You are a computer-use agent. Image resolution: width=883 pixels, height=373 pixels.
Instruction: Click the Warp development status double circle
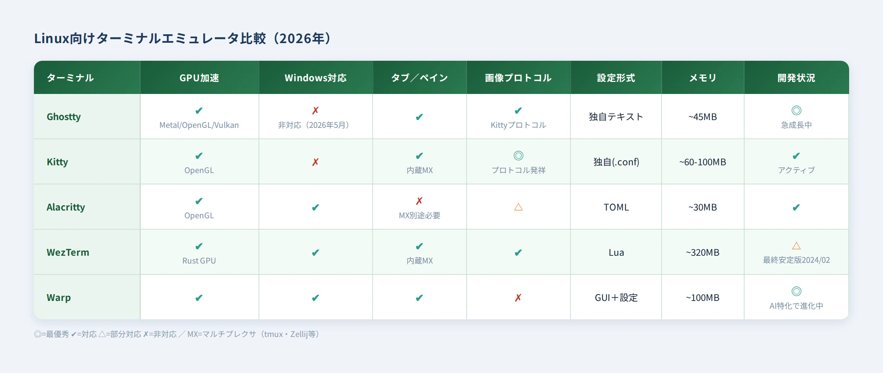[x=796, y=291]
